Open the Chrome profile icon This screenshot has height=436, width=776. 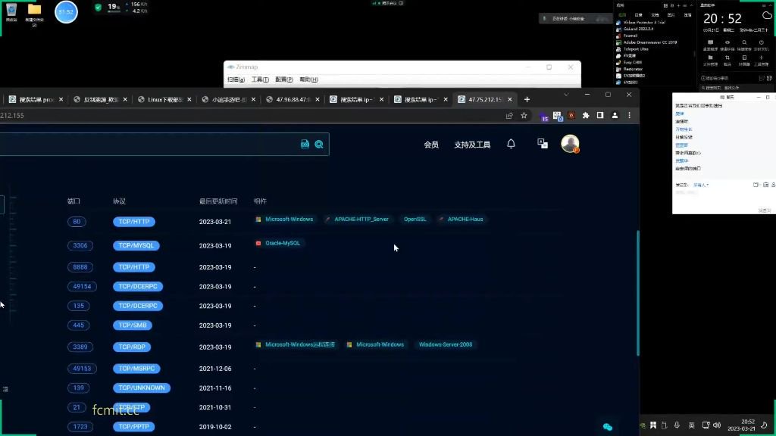click(x=615, y=115)
